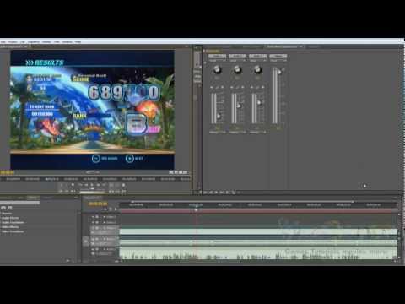This screenshot has height=304, width=405.
Task: Open automation mode dropdown for third mixer track
Action: pos(257,60)
